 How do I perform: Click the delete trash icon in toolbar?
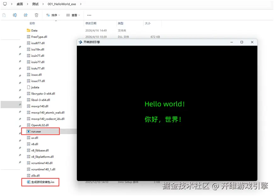[36, 15]
